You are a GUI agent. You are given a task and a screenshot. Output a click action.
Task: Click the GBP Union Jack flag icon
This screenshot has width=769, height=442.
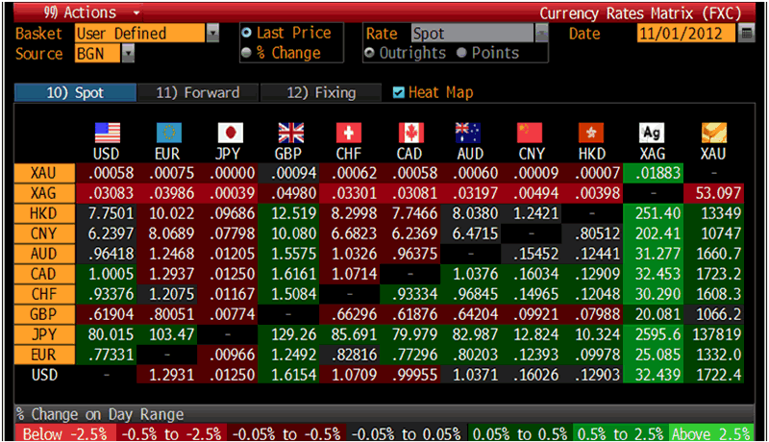click(290, 134)
